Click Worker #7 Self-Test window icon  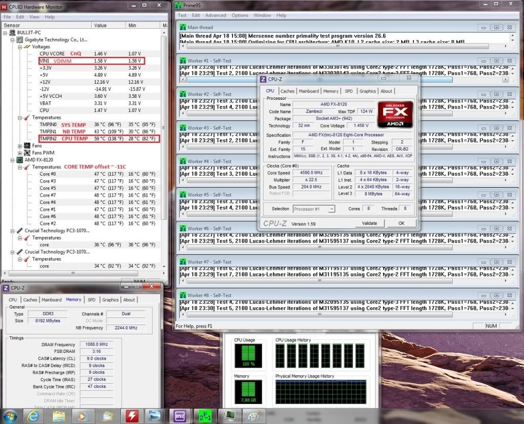point(183,262)
